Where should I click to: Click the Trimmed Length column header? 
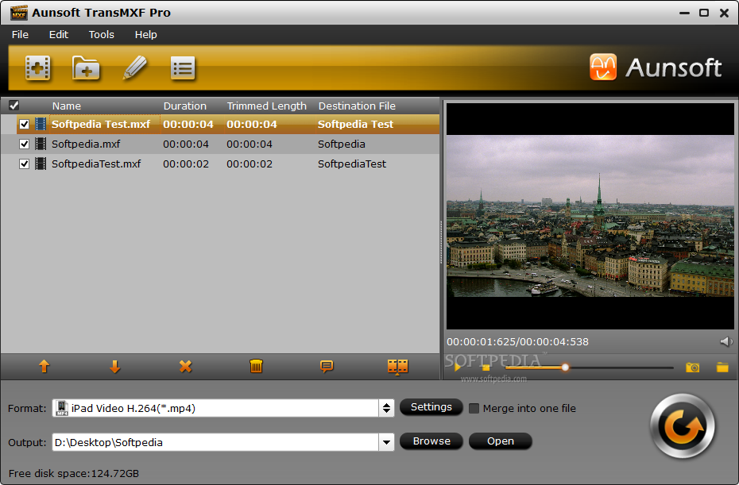[267, 106]
